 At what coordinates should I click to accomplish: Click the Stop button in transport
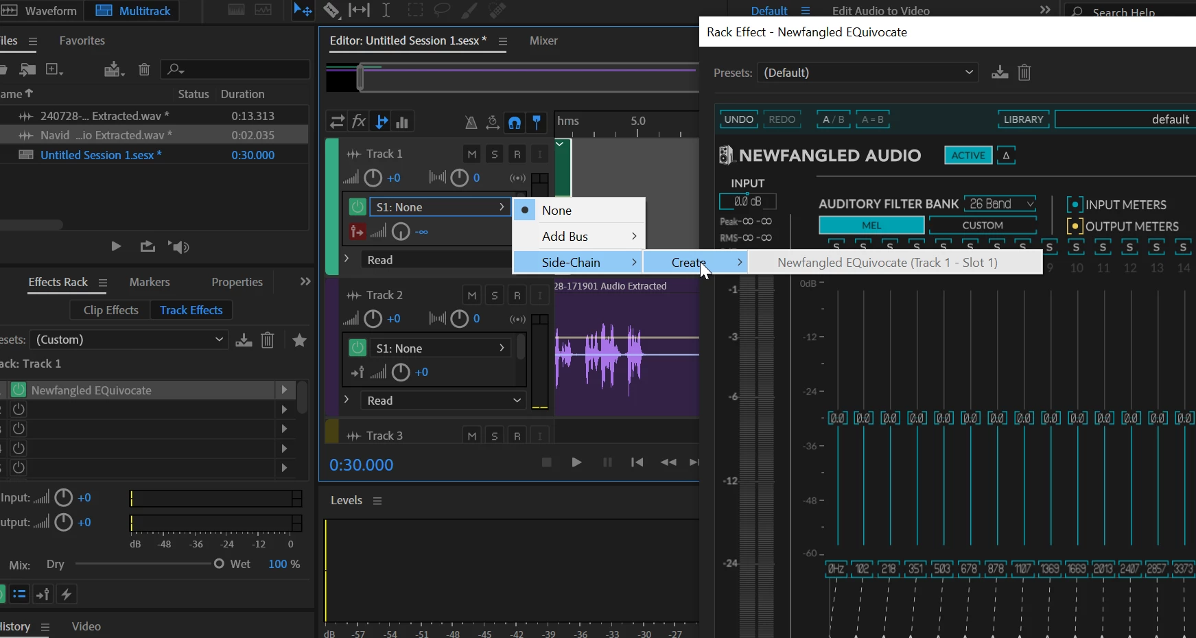(547, 462)
